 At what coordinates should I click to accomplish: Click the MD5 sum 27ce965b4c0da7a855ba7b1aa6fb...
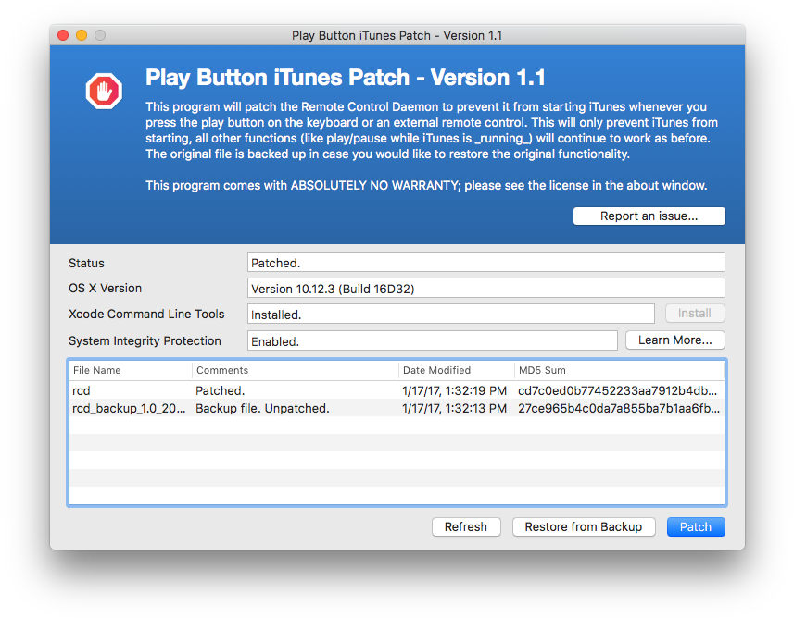tap(619, 408)
